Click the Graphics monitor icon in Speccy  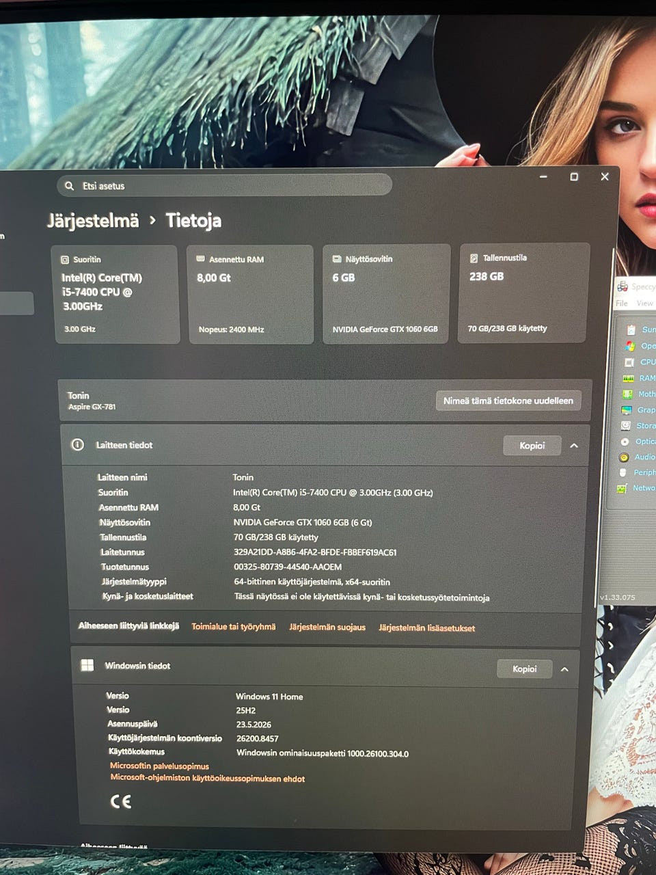click(x=626, y=410)
